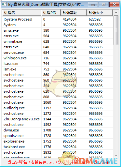Select svchost.exe with PID 1272

coord(58,114)
